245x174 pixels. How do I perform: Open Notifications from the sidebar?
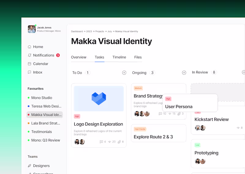43,55
